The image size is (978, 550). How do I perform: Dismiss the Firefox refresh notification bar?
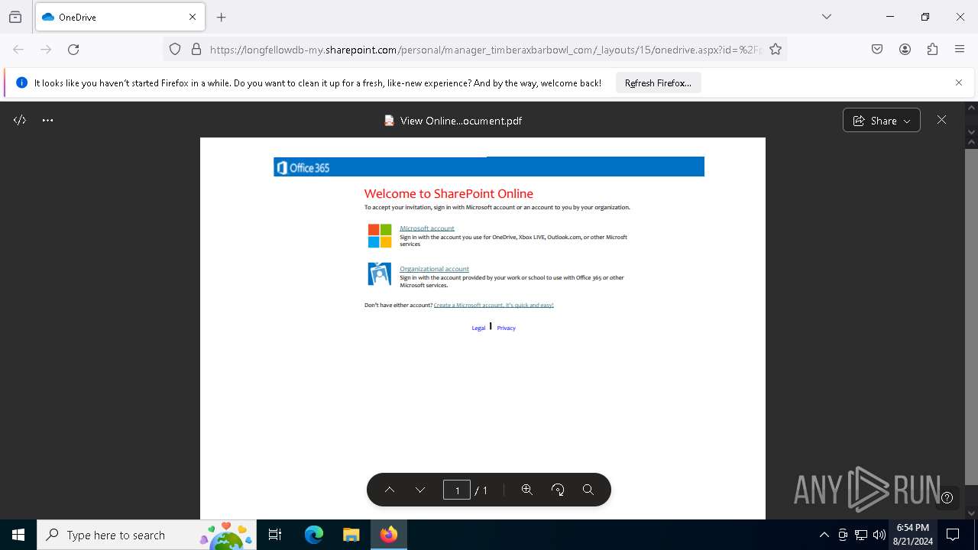coord(959,82)
